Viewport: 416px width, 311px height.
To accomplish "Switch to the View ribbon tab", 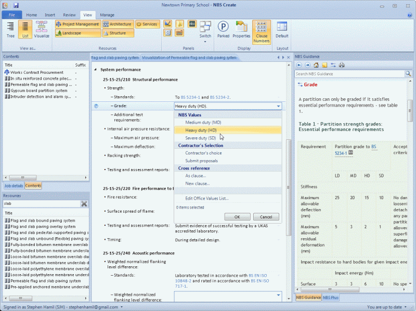I will 87,15.
